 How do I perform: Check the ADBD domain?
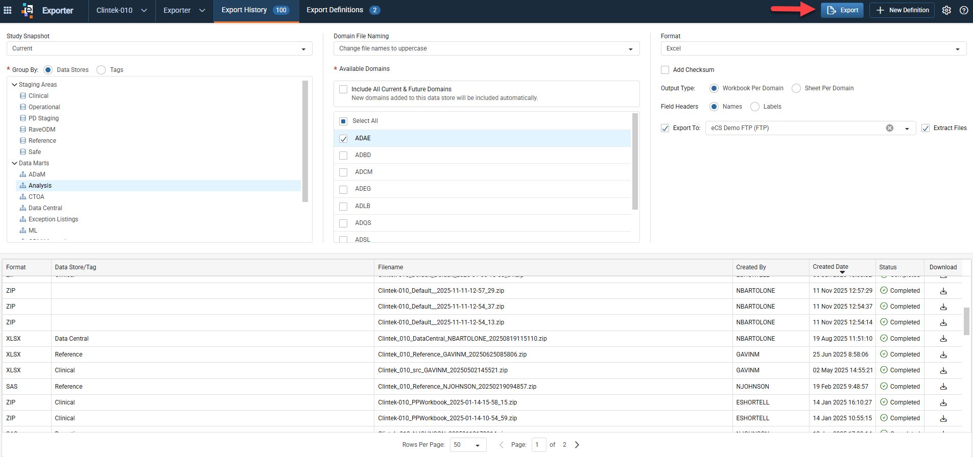343,156
